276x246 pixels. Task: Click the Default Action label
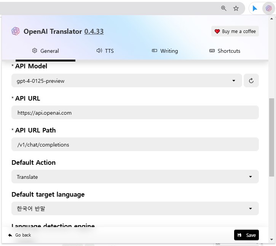pyautogui.click(x=34, y=162)
